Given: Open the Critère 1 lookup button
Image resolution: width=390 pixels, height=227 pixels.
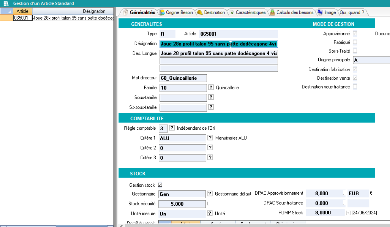Looking at the screenshot, I should (210, 138).
